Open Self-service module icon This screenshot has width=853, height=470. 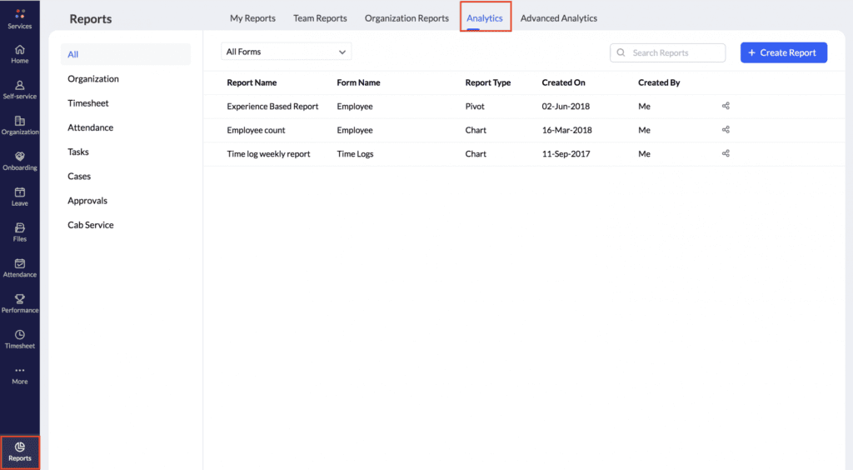click(20, 86)
